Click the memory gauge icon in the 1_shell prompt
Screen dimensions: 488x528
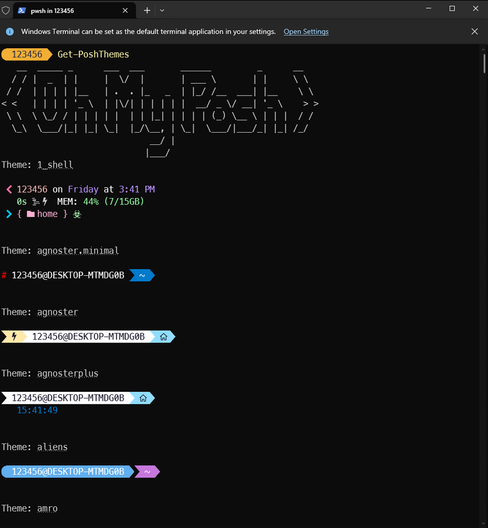(37, 201)
